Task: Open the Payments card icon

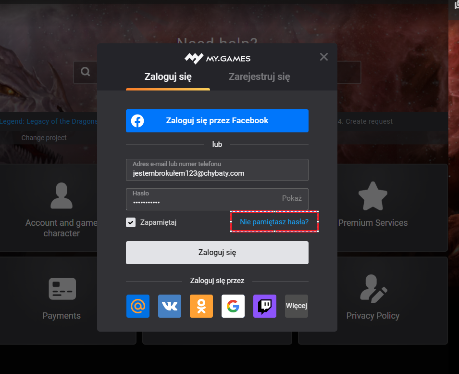Action: [x=62, y=289]
